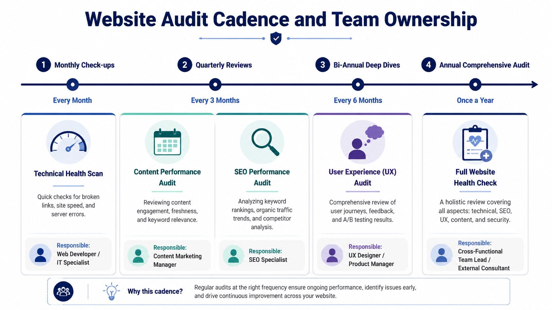This screenshot has width=552, height=310.
Task: Click the number 1 step badge
Action: 44,65
